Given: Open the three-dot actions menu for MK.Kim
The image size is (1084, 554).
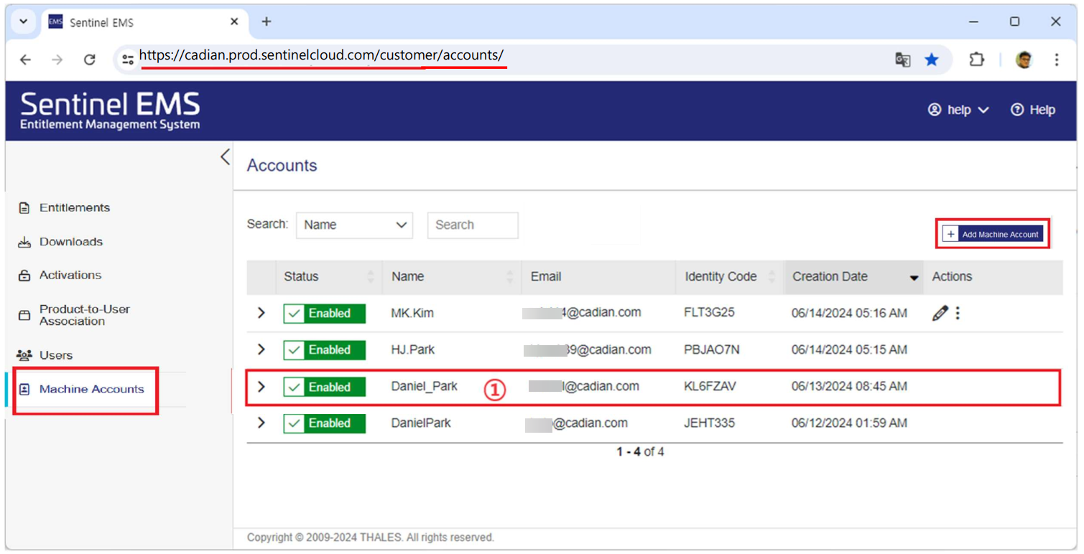Looking at the screenshot, I should 958,313.
